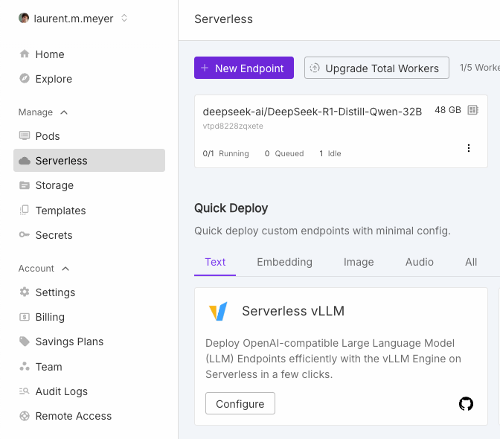
Task: Open the Explore compass icon
Action: 25,78
